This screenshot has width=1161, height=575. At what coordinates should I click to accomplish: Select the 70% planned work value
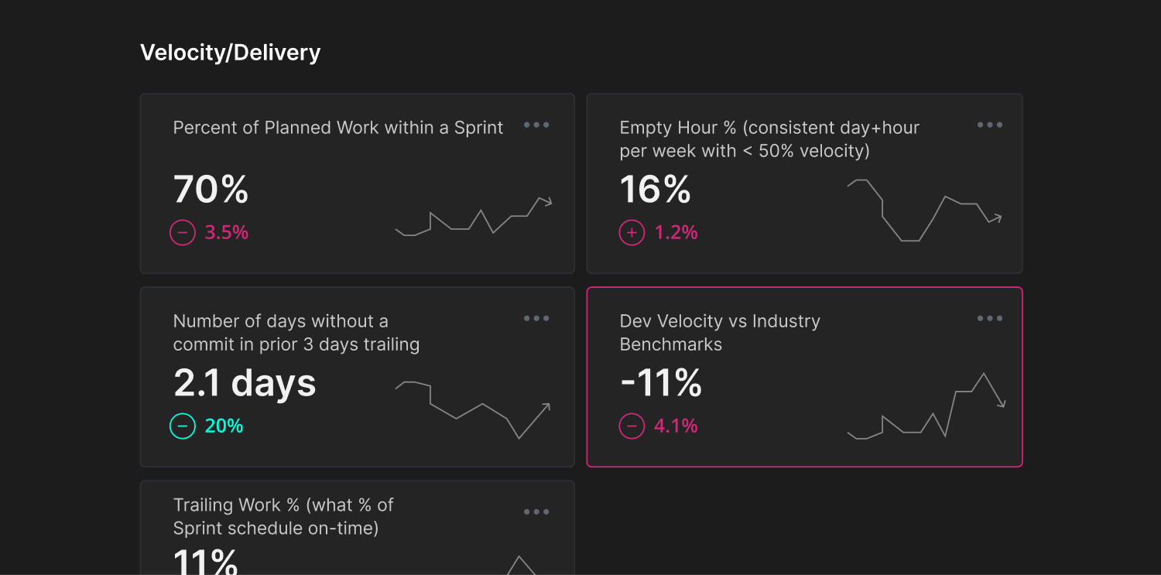coord(211,190)
